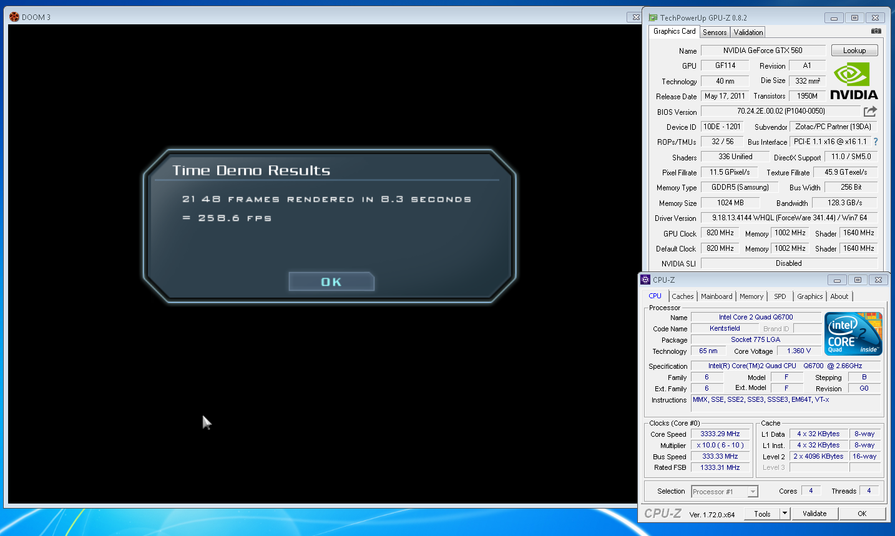The width and height of the screenshot is (895, 536).
Task: Open the About tab in CPU-Z
Action: pos(839,296)
